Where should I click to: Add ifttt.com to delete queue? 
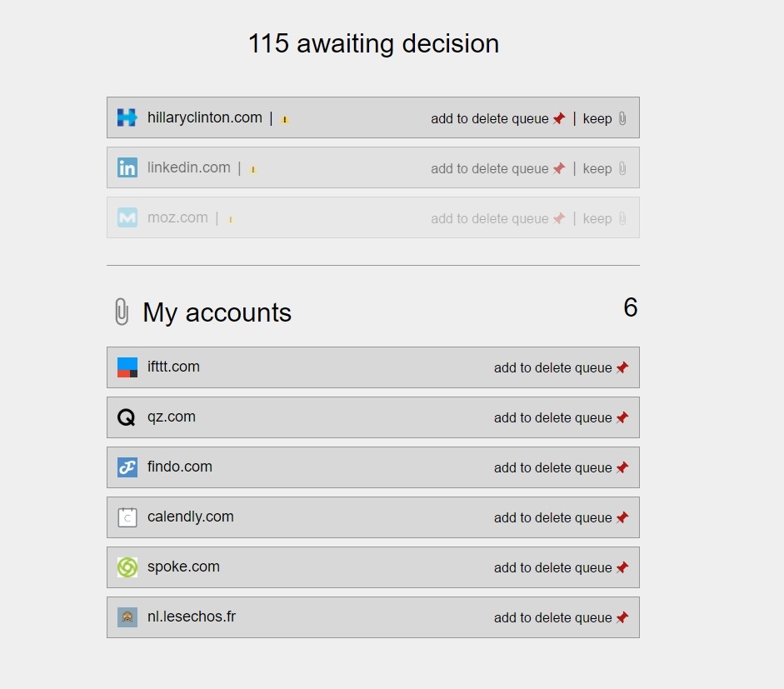[561, 367]
